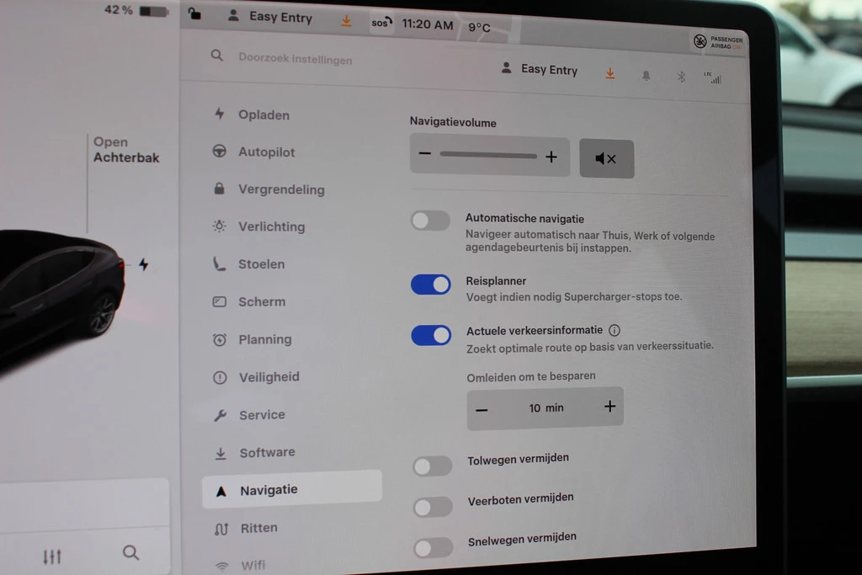Open the search magnifier in bottom bar
The image size is (862, 575).
(130, 552)
